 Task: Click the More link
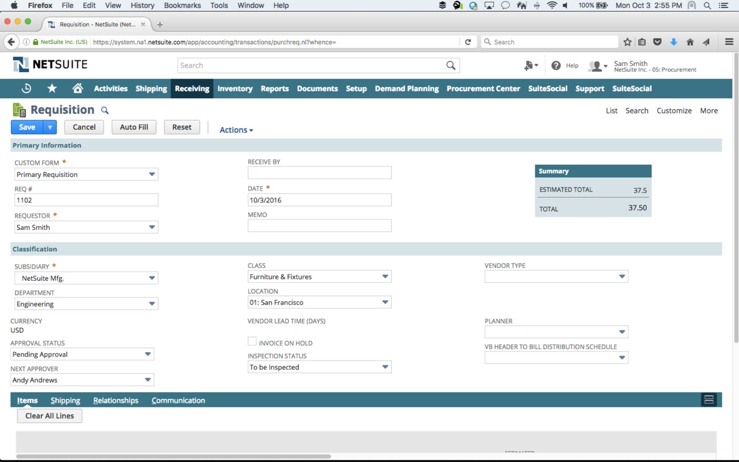pyautogui.click(x=709, y=111)
